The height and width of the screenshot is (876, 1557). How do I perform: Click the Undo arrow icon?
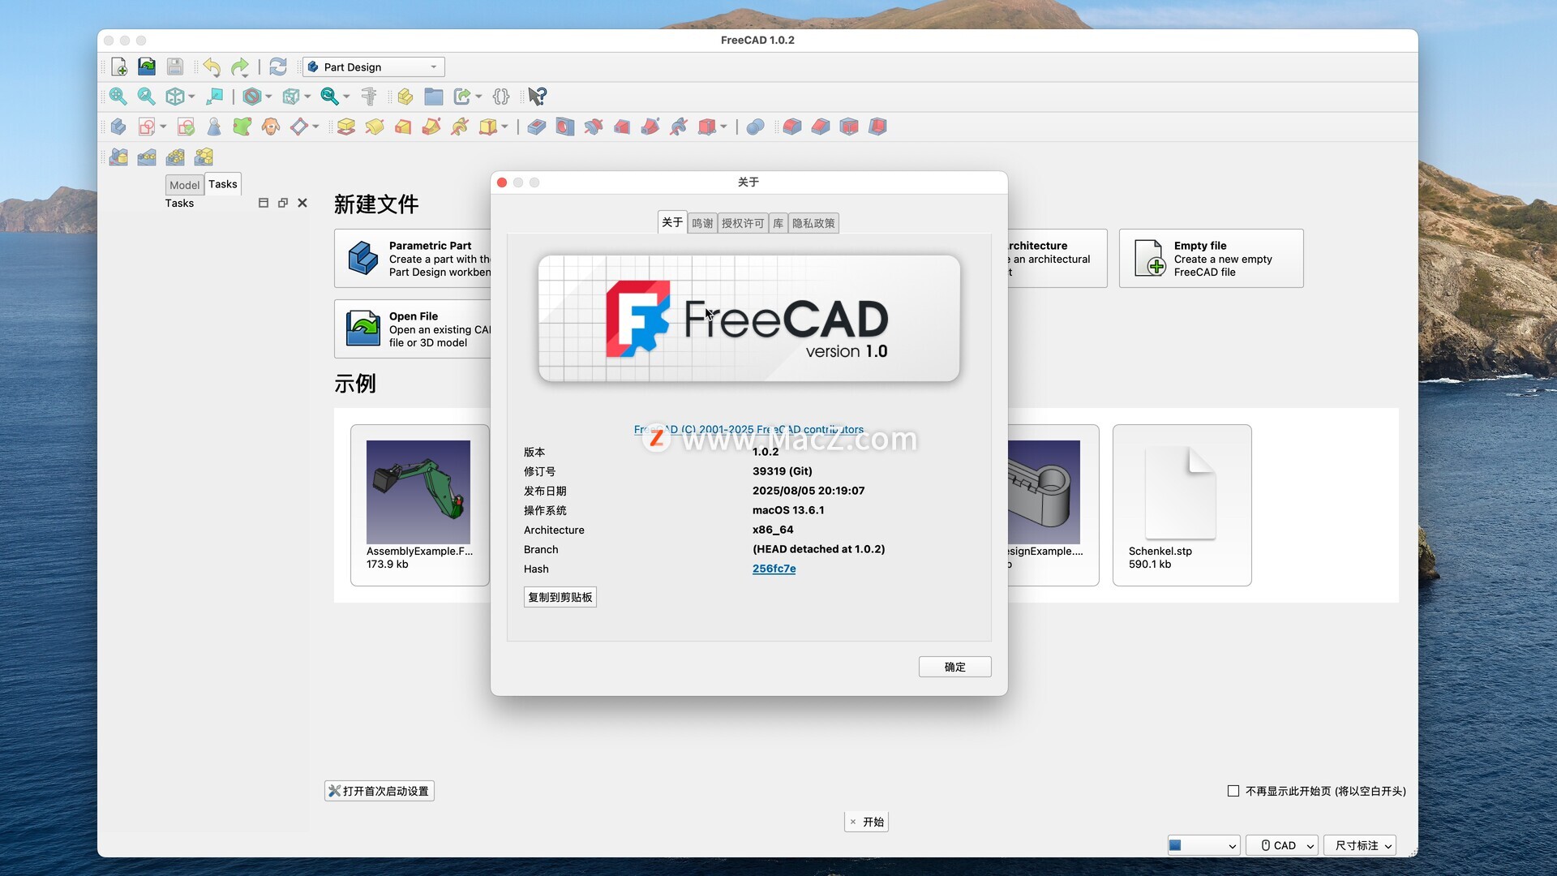[x=212, y=67]
